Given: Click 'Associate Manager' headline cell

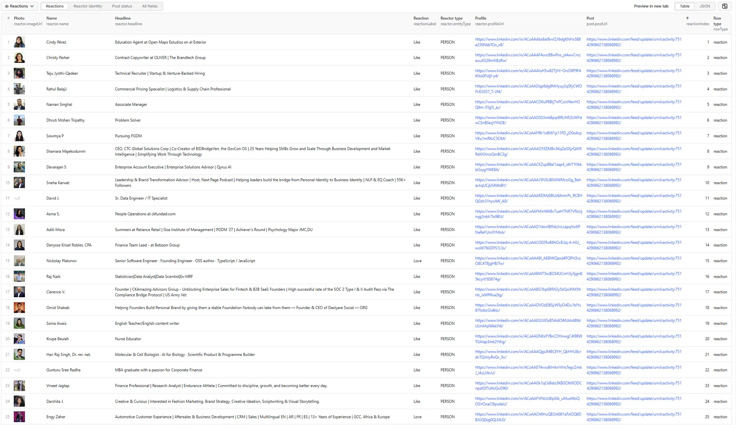Looking at the screenshot, I should [131, 105].
